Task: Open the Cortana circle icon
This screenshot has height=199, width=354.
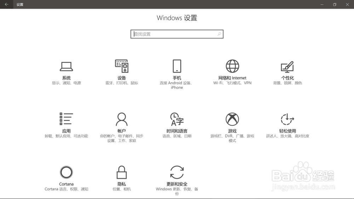Action: click(66, 172)
